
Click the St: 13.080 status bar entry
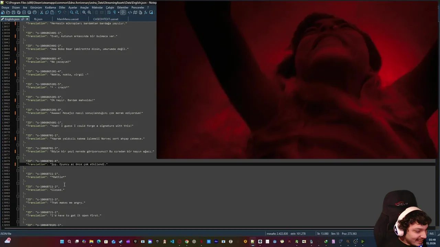point(323,234)
